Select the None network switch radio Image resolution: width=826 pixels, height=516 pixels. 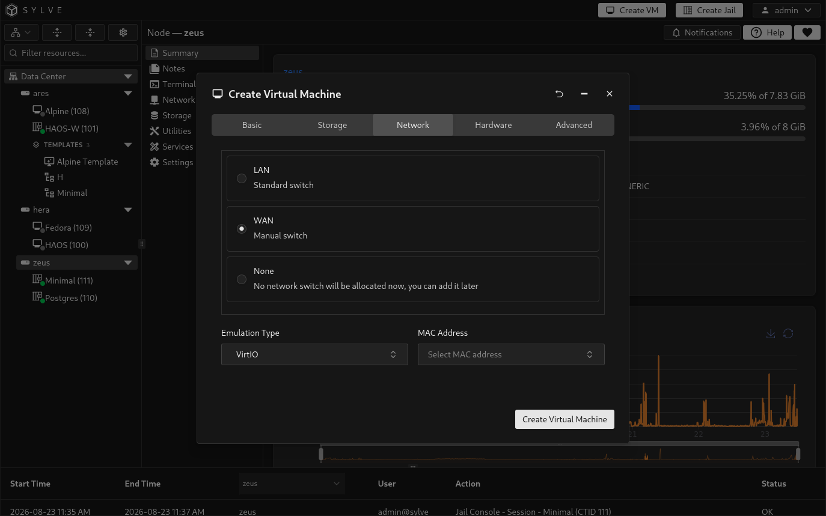click(242, 279)
